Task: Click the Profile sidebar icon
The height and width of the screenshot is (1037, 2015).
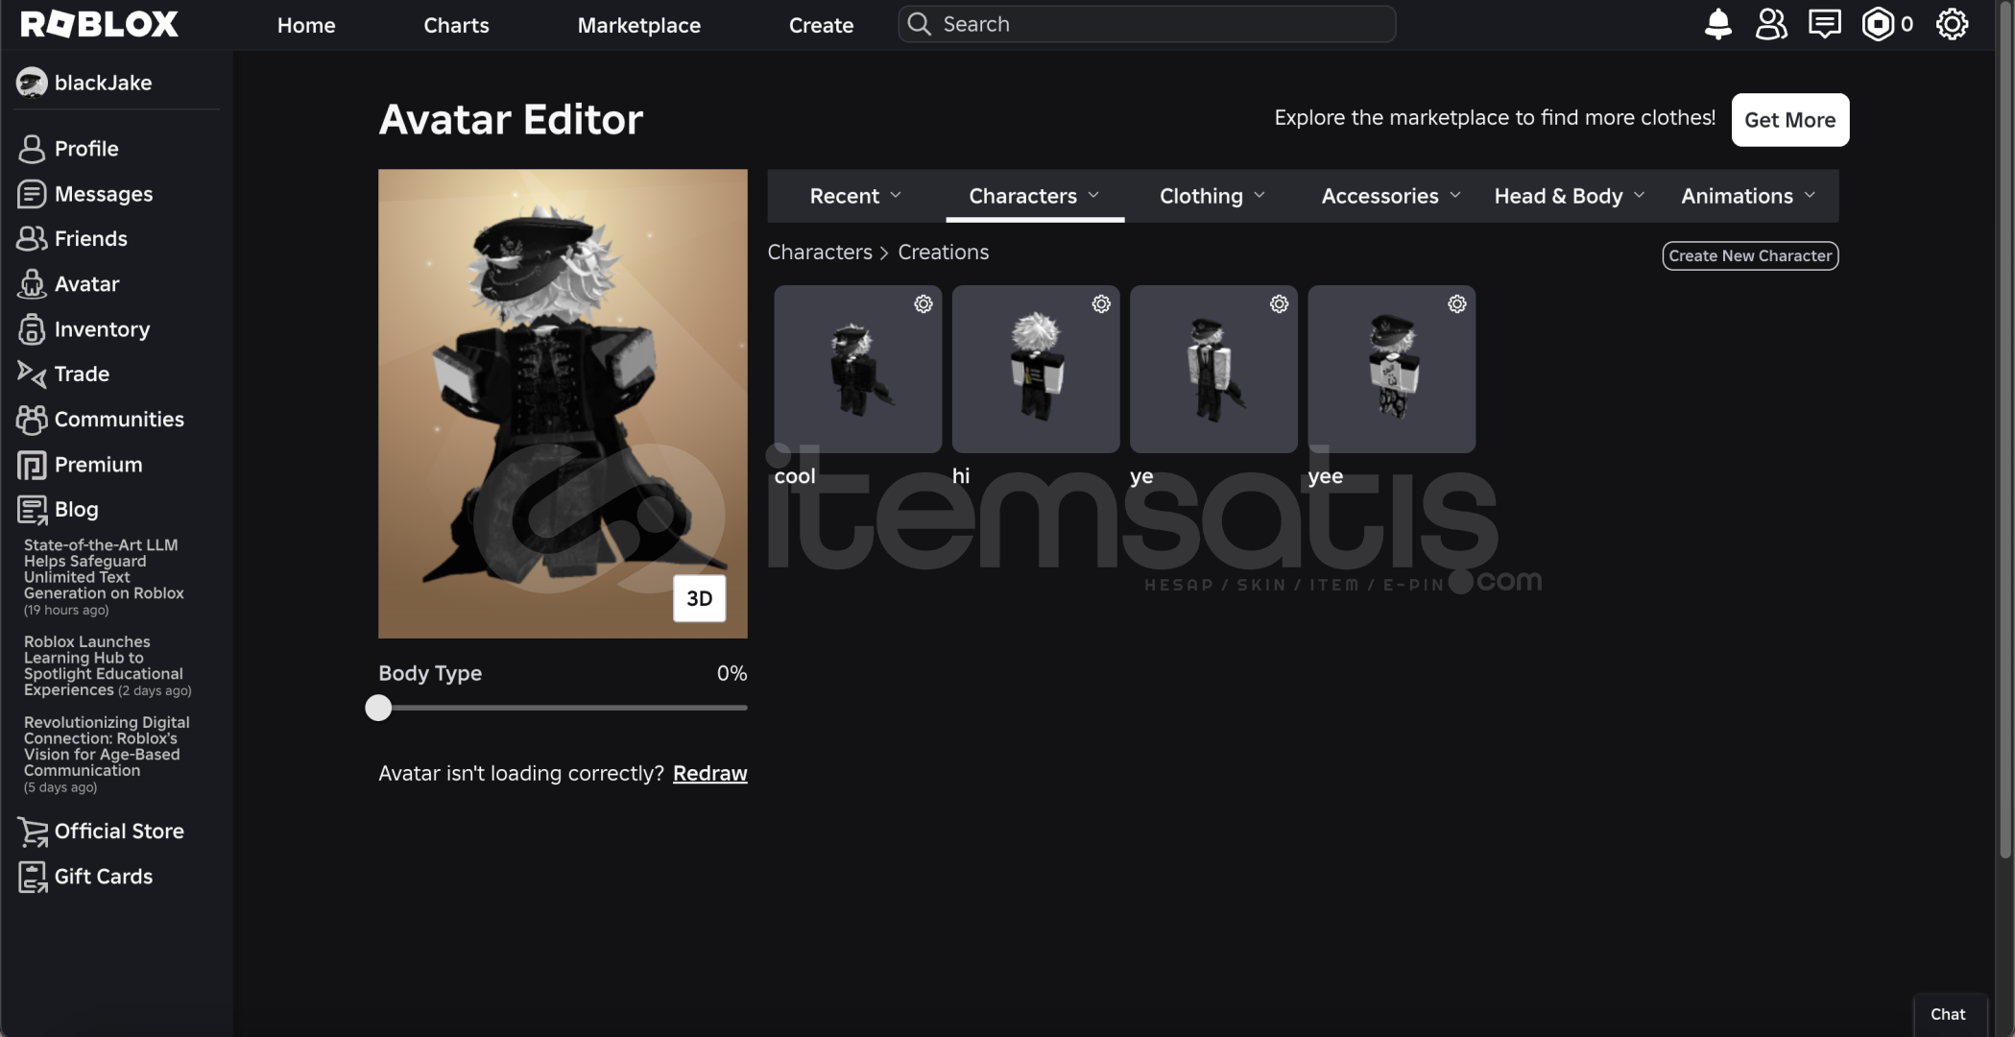Action: point(32,149)
